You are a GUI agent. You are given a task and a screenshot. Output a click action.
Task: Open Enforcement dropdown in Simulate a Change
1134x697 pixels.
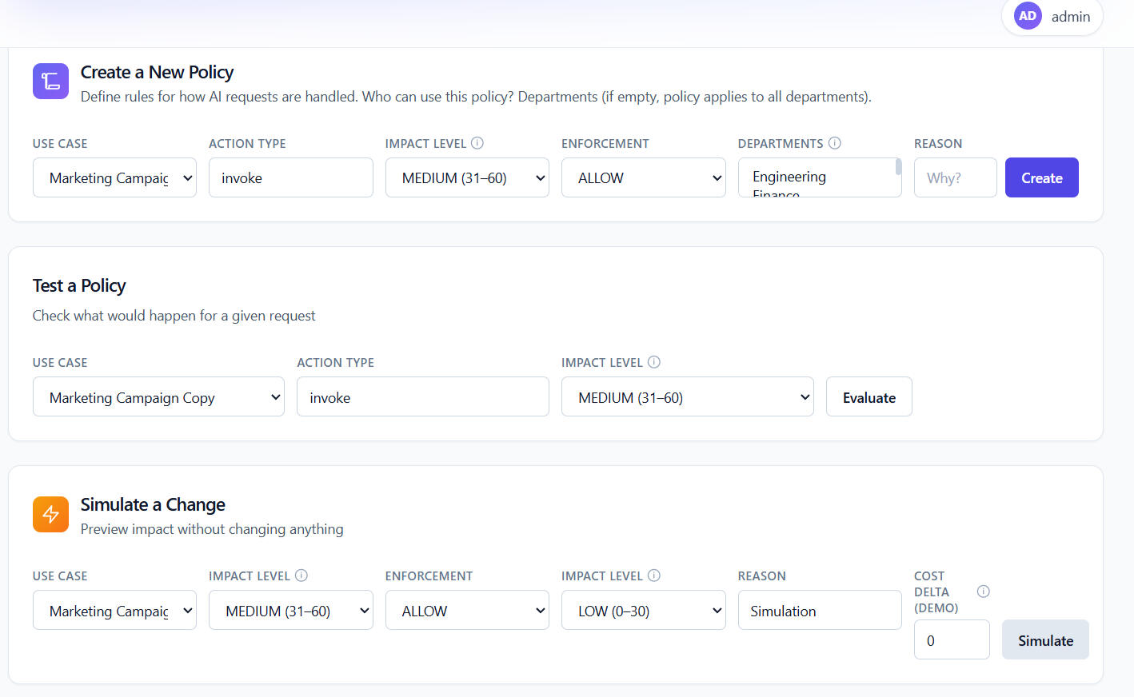467,611
